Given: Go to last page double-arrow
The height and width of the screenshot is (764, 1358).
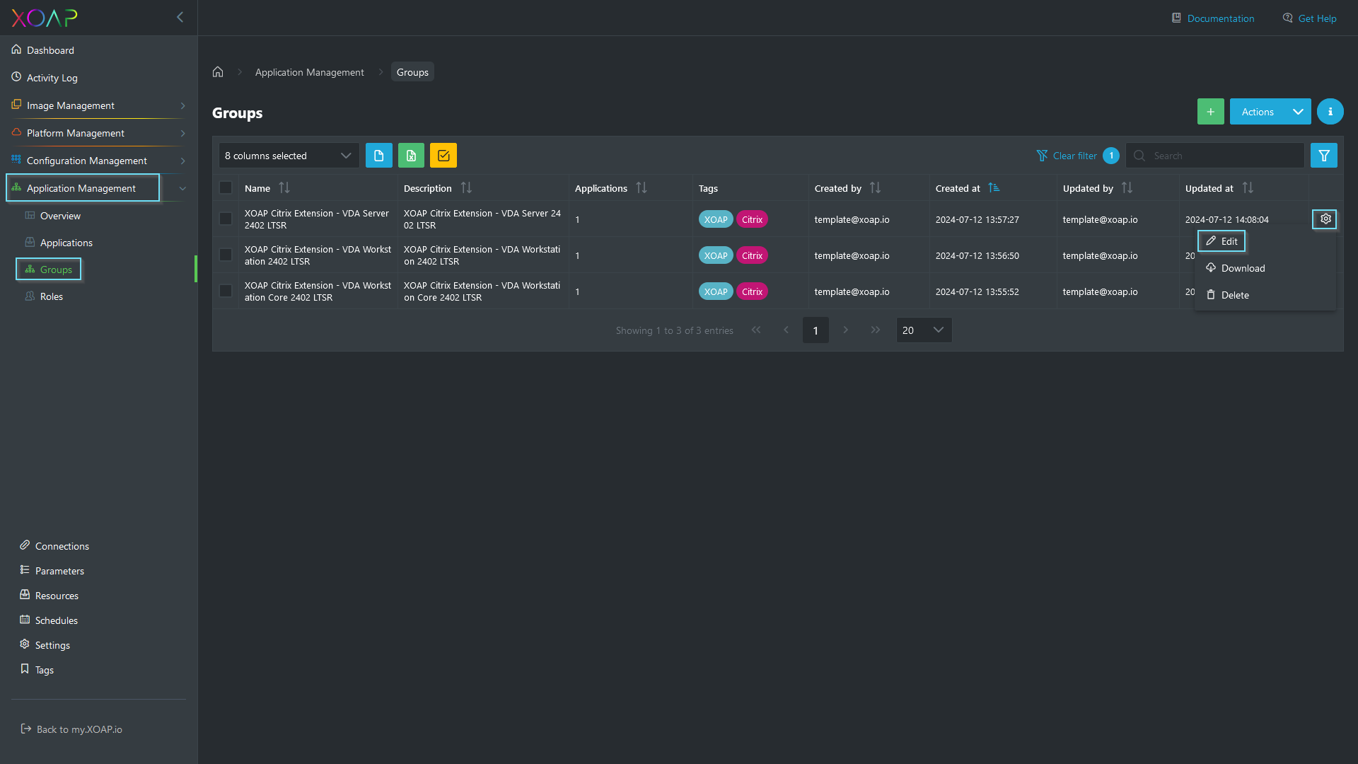Looking at the screenshot, I should pyautogui.click(x=876, y=330).
